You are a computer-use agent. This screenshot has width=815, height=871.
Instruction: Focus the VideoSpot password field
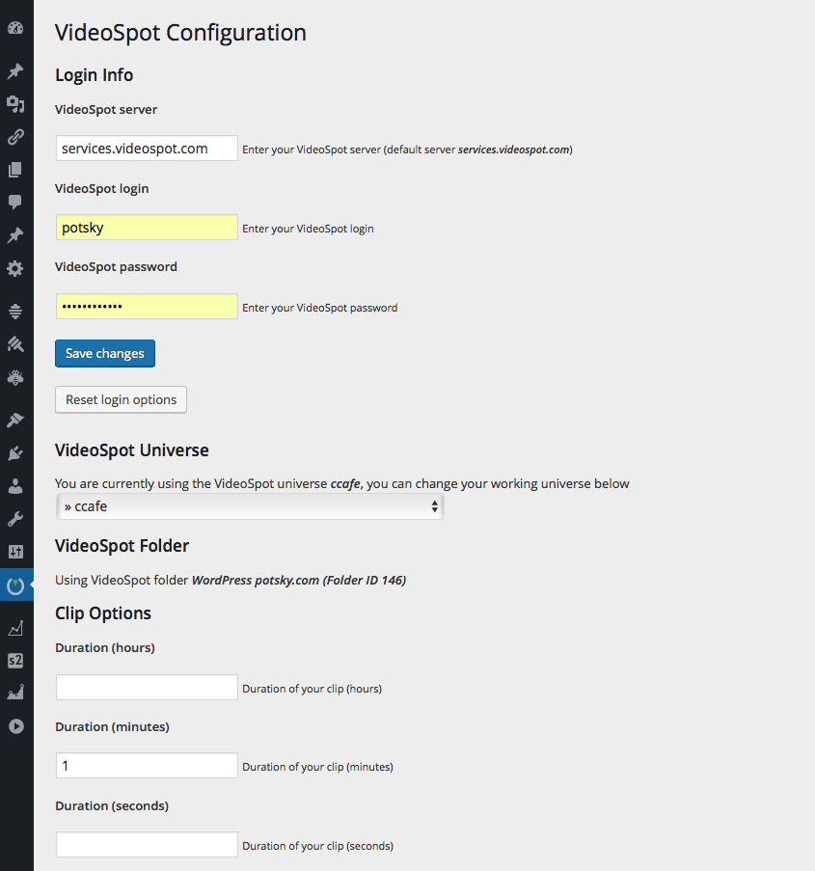[147, 306]
